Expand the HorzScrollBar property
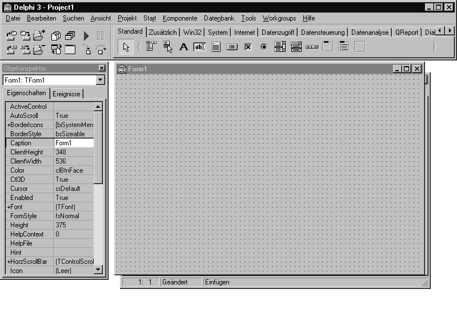The width and height of the screenshot is (457, 326). (9, 262)
